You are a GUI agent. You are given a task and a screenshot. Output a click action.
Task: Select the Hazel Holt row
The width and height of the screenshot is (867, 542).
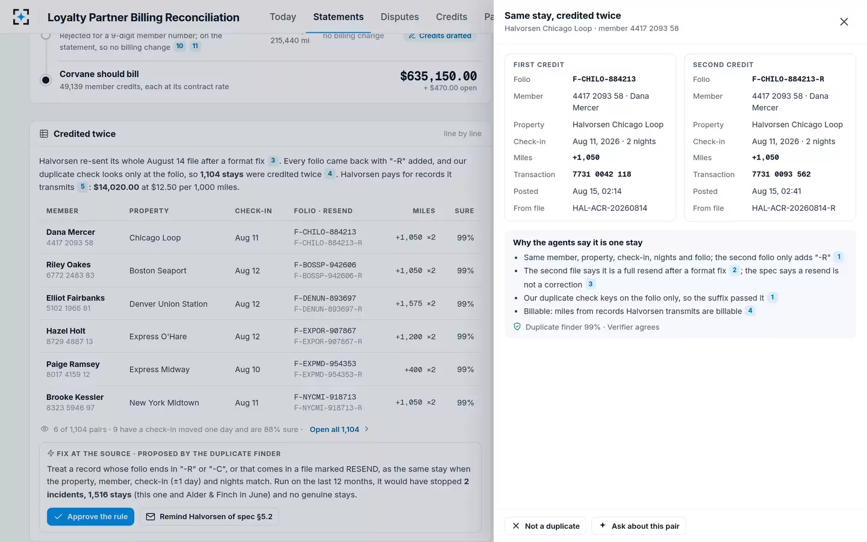(x=260, y=337)
